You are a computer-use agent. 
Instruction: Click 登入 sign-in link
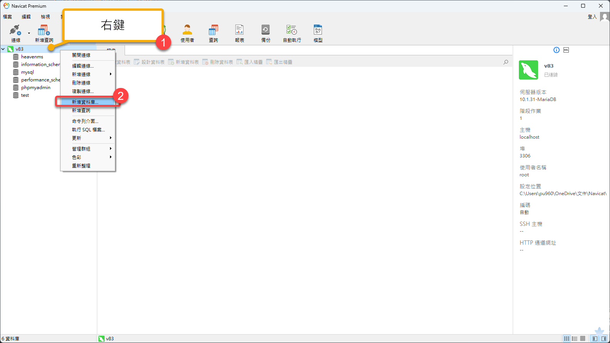(592, 17)
